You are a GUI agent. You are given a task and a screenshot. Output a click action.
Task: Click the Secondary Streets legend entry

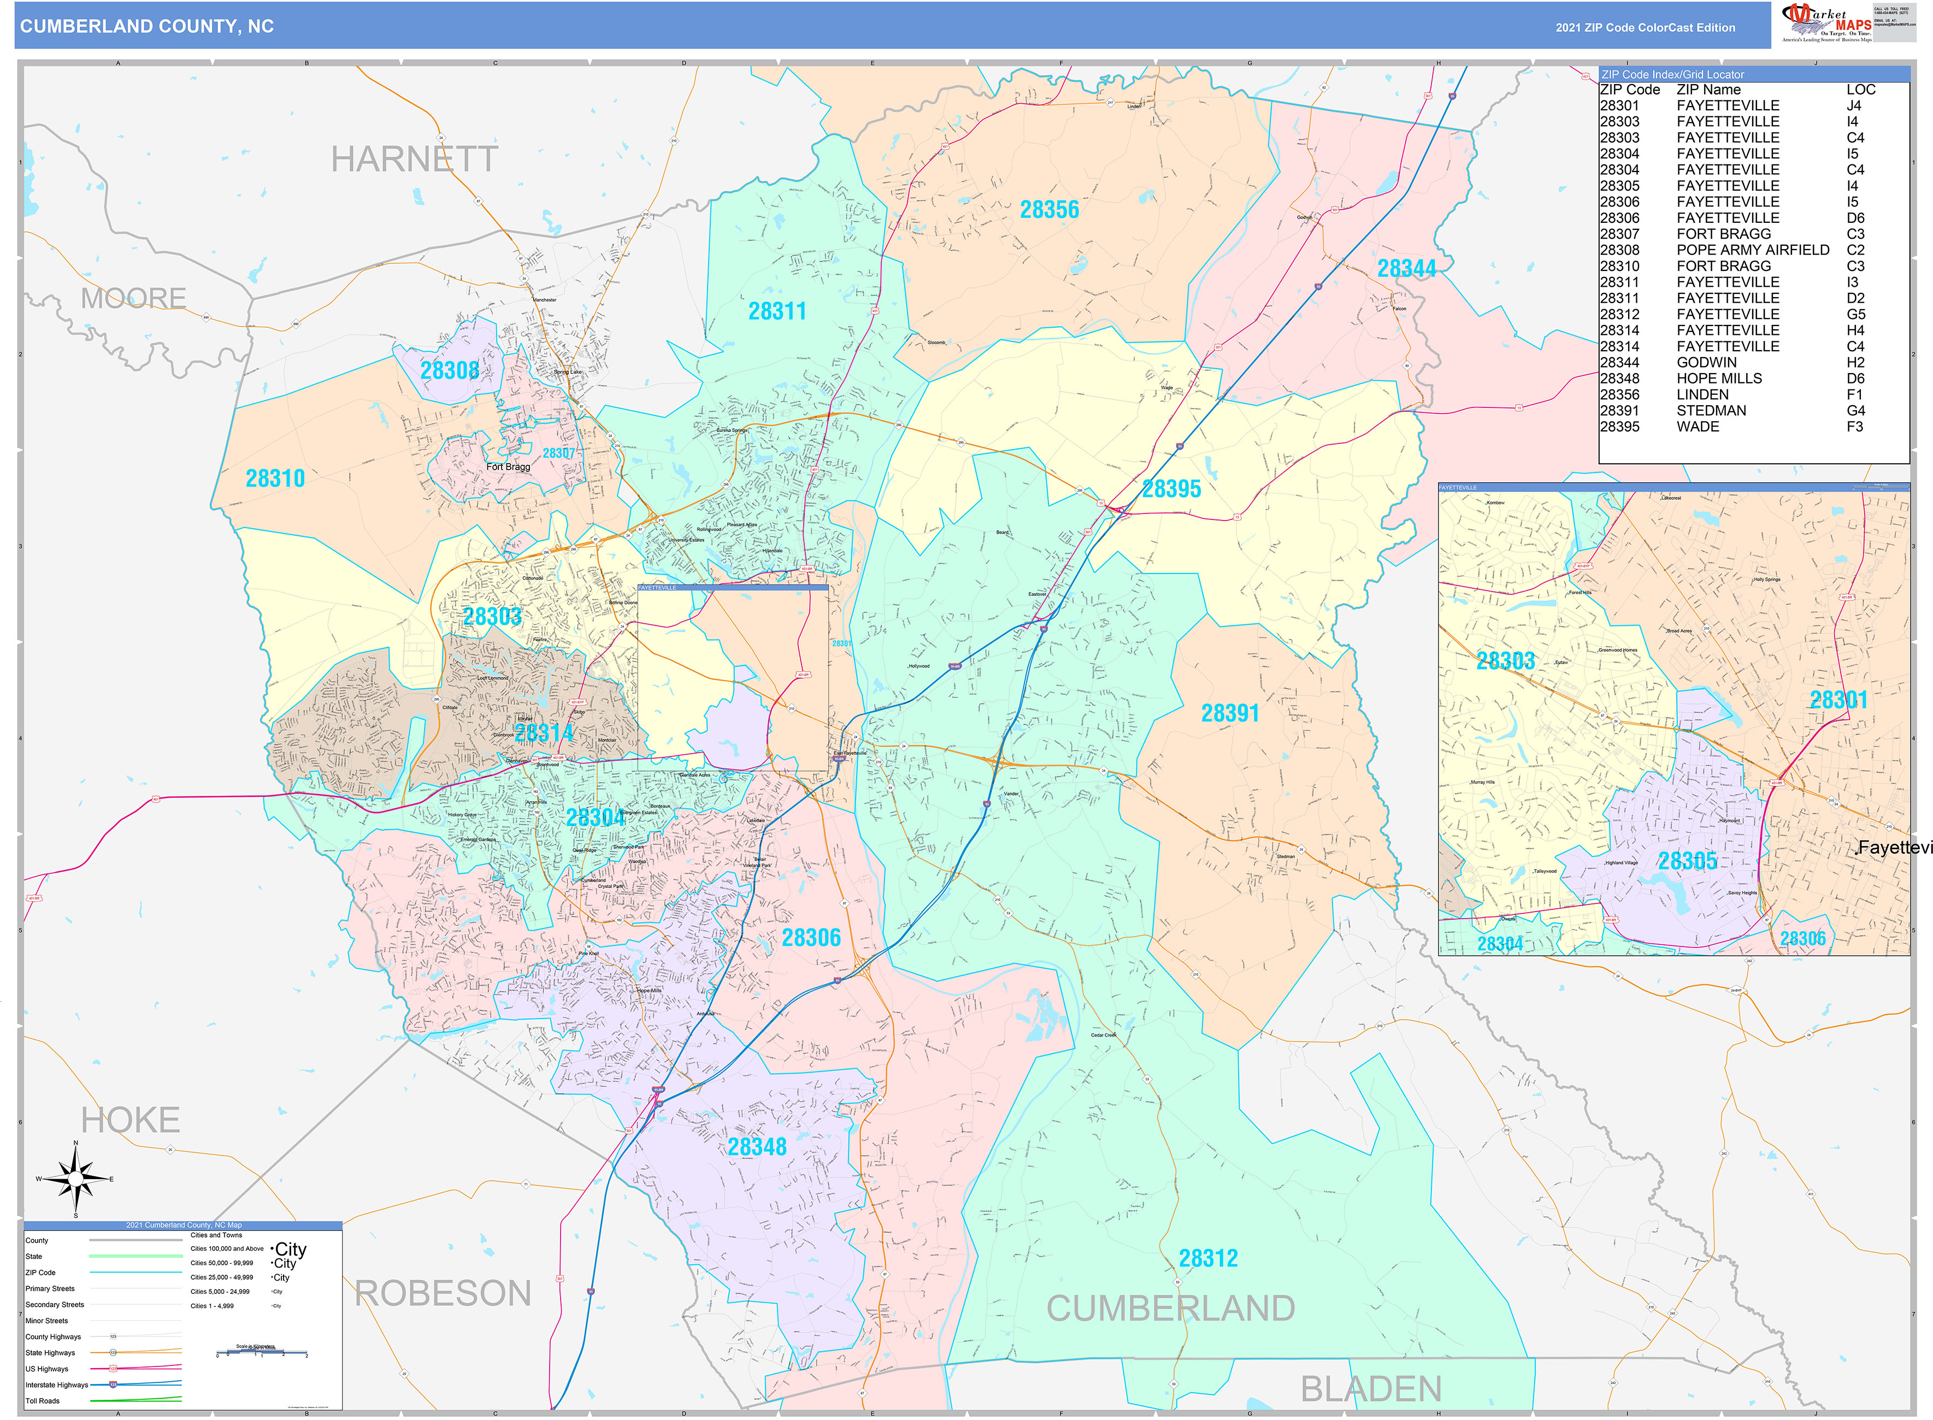[103, 1305]
